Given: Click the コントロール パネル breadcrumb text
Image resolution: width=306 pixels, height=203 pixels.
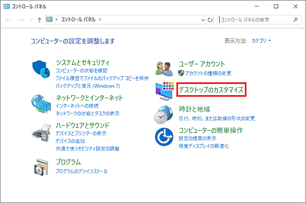Looking at the screenshot, I should point(78,19).
